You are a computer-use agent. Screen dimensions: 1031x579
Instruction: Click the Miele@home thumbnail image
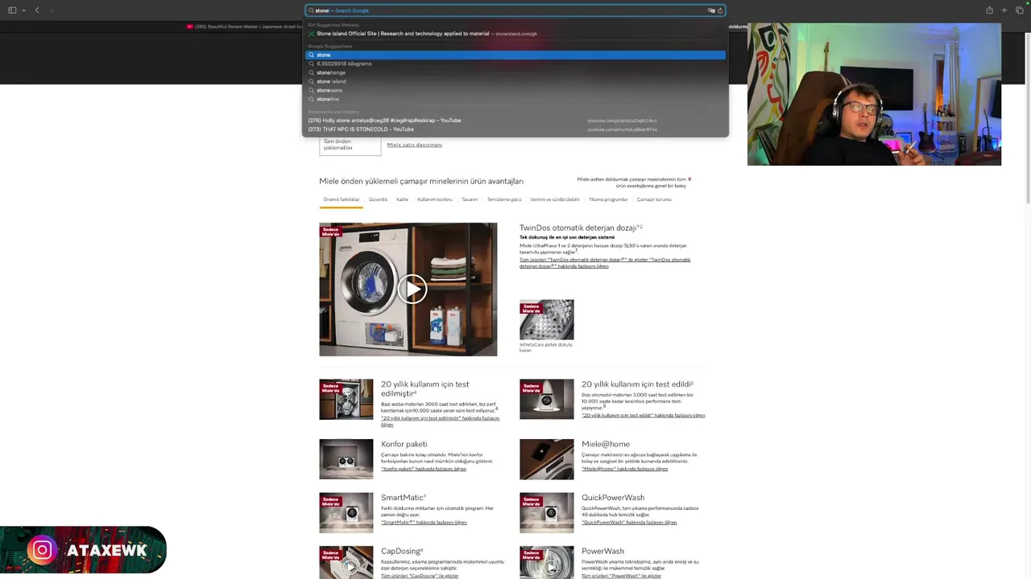tap(547, 459)
